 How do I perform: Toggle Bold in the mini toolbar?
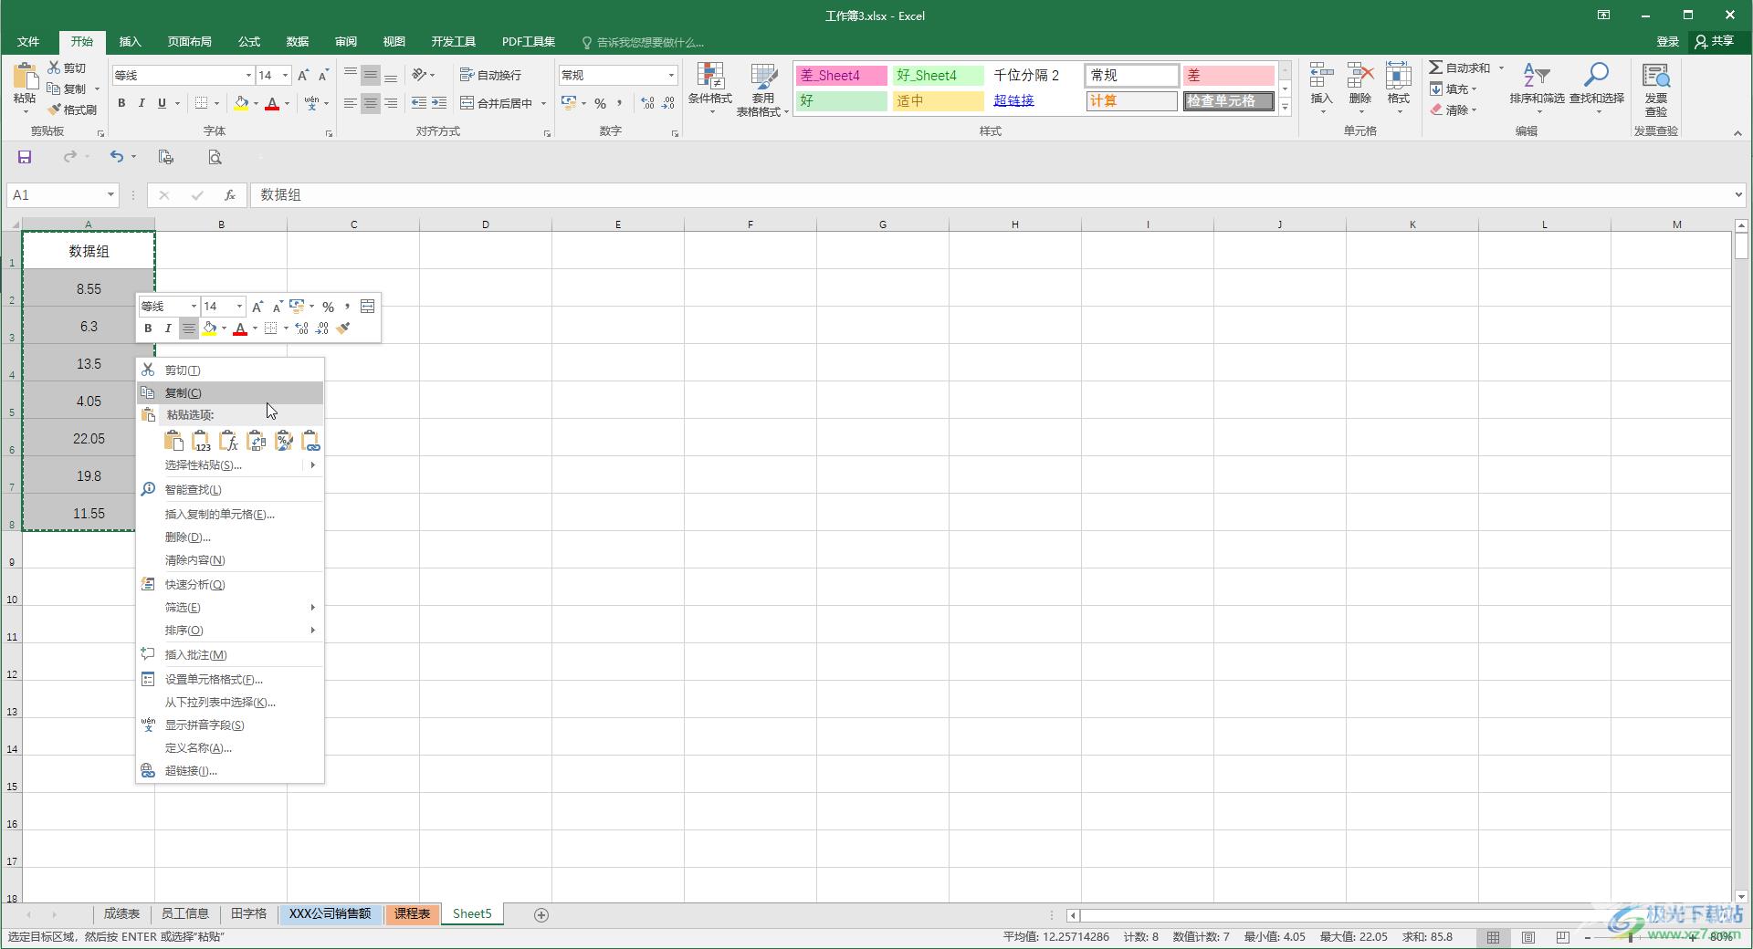[x=148, y=328]
